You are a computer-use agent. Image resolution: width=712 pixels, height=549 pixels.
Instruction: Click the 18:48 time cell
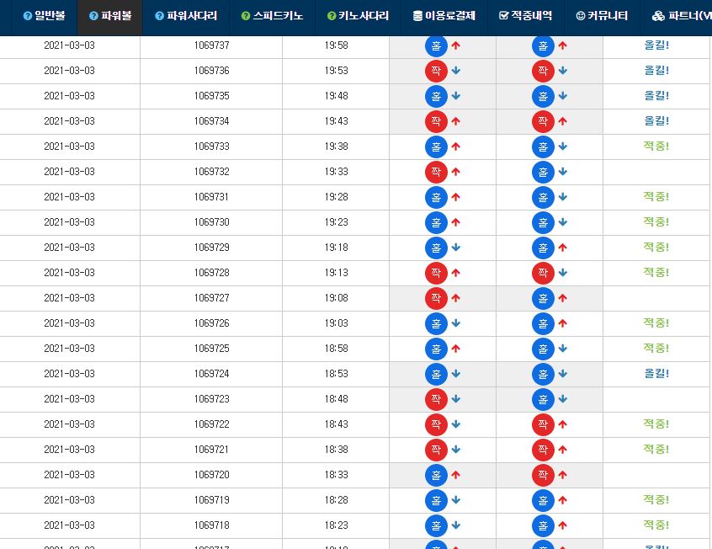pyautogui.click(x=336, y=399)
